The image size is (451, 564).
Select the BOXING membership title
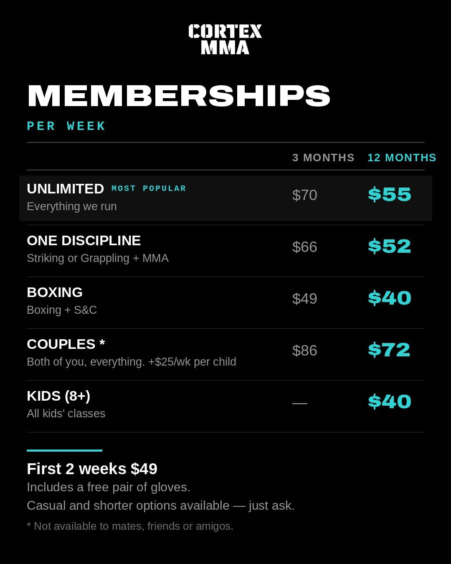pos(55,292)
